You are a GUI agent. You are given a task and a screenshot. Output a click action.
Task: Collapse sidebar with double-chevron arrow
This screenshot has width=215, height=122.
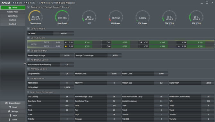click(x=25, y=64)
